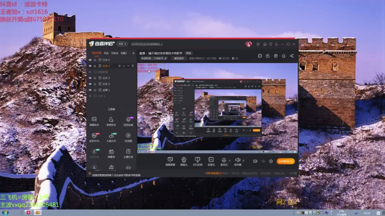The height and width of the screenshot is (216, 385).
Task: Toggle visibility of layer 文本 4
Action: click(x=90, y=66)
